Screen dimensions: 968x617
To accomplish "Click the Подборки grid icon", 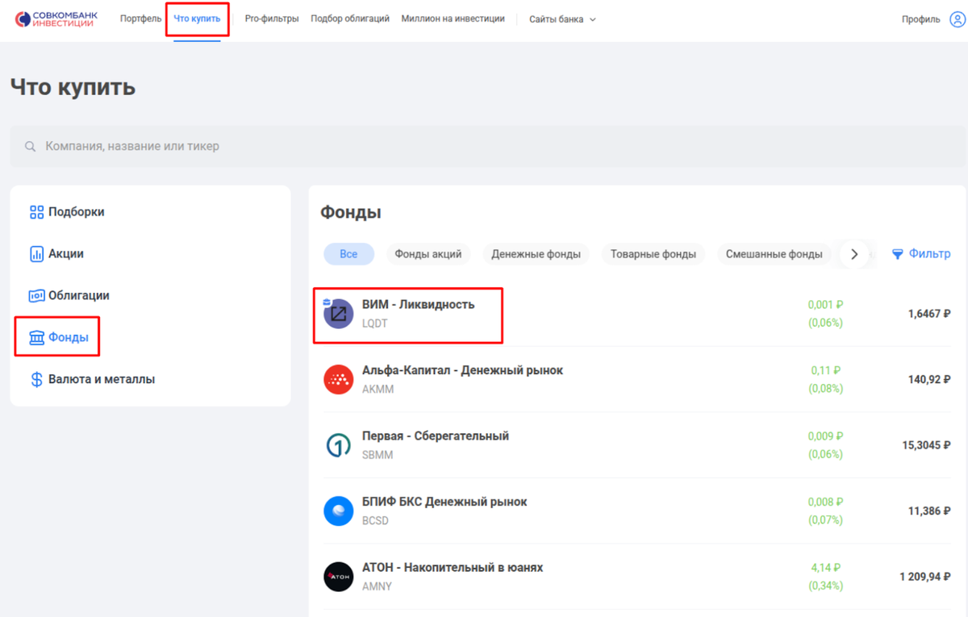I will click(x=36, y=212).
